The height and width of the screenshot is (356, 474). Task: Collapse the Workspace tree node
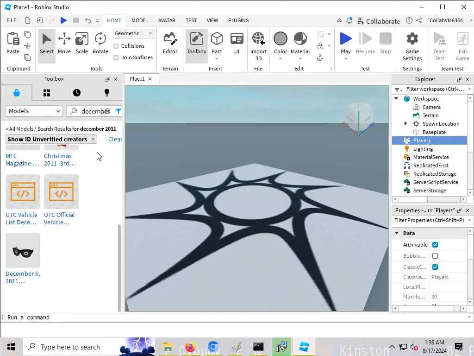click(396, 98)
